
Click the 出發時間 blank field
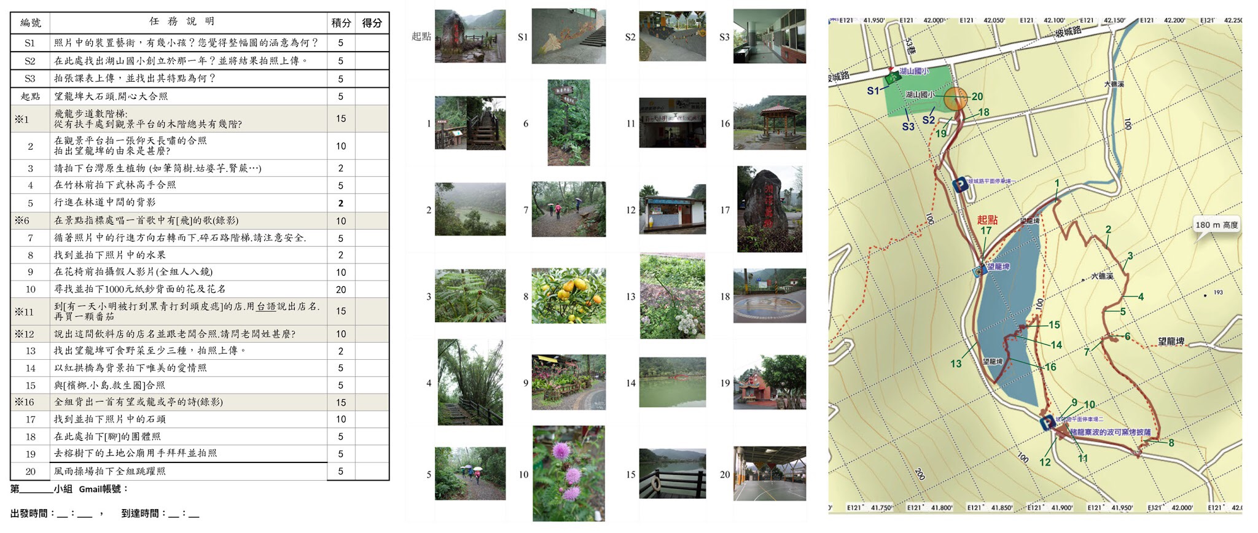74,514
